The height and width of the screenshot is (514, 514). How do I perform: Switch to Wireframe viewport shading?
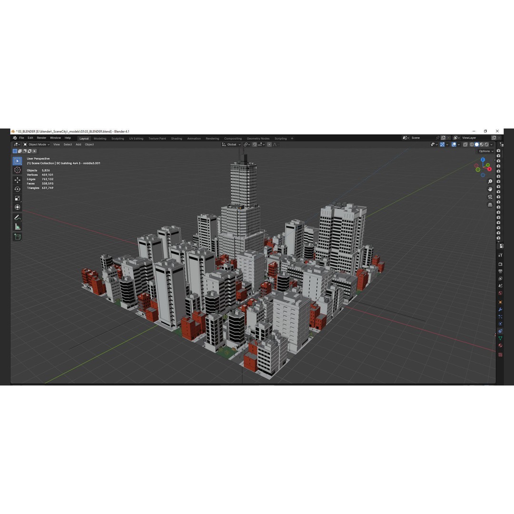pos(472,145)
